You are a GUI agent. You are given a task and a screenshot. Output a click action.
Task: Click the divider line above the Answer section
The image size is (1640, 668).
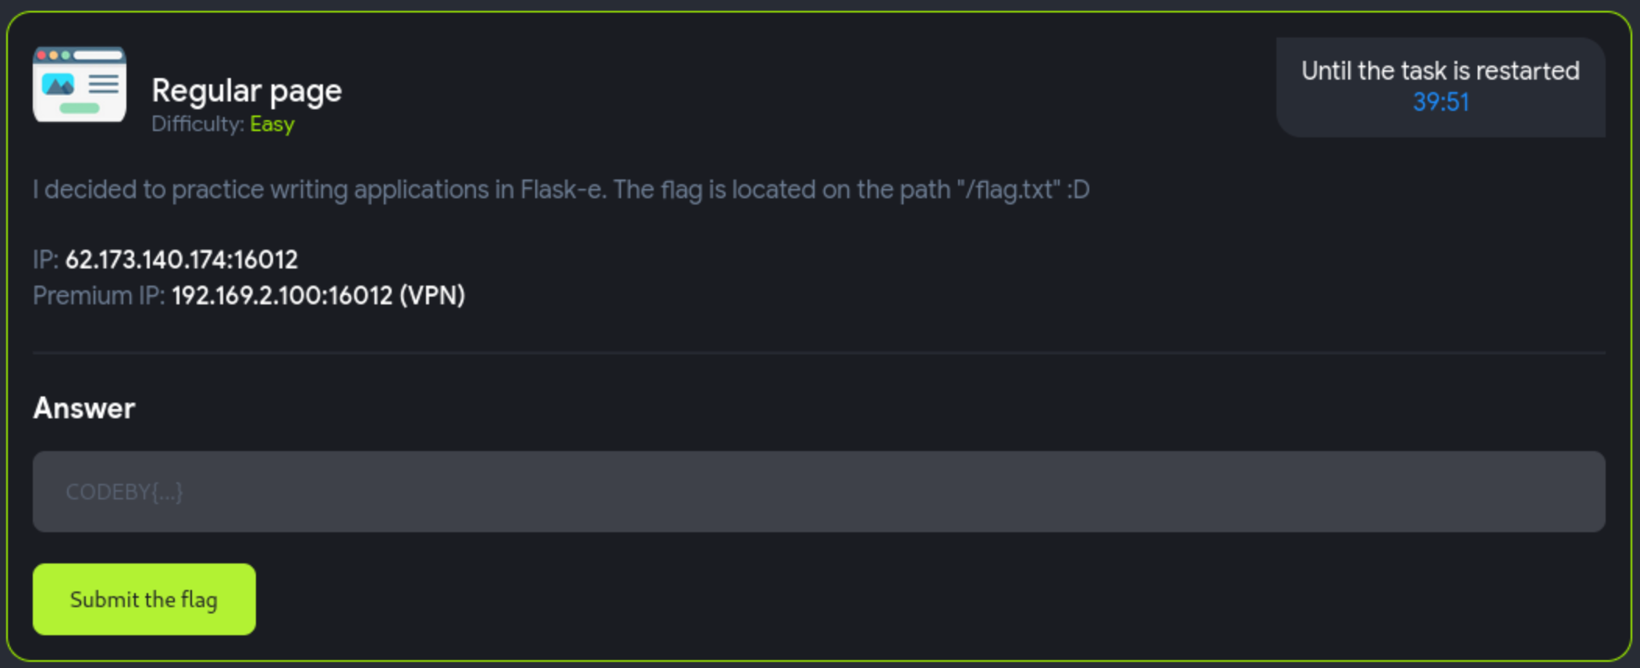coord(818,353)
